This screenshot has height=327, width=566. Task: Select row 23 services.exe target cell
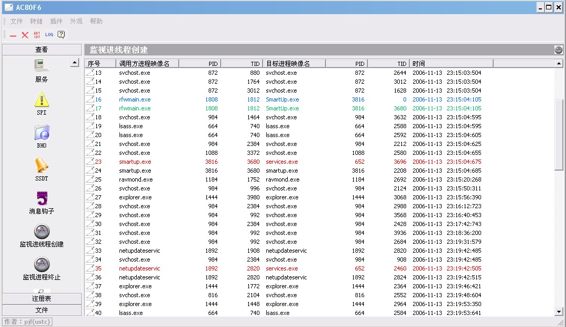(x=281, y=162)
